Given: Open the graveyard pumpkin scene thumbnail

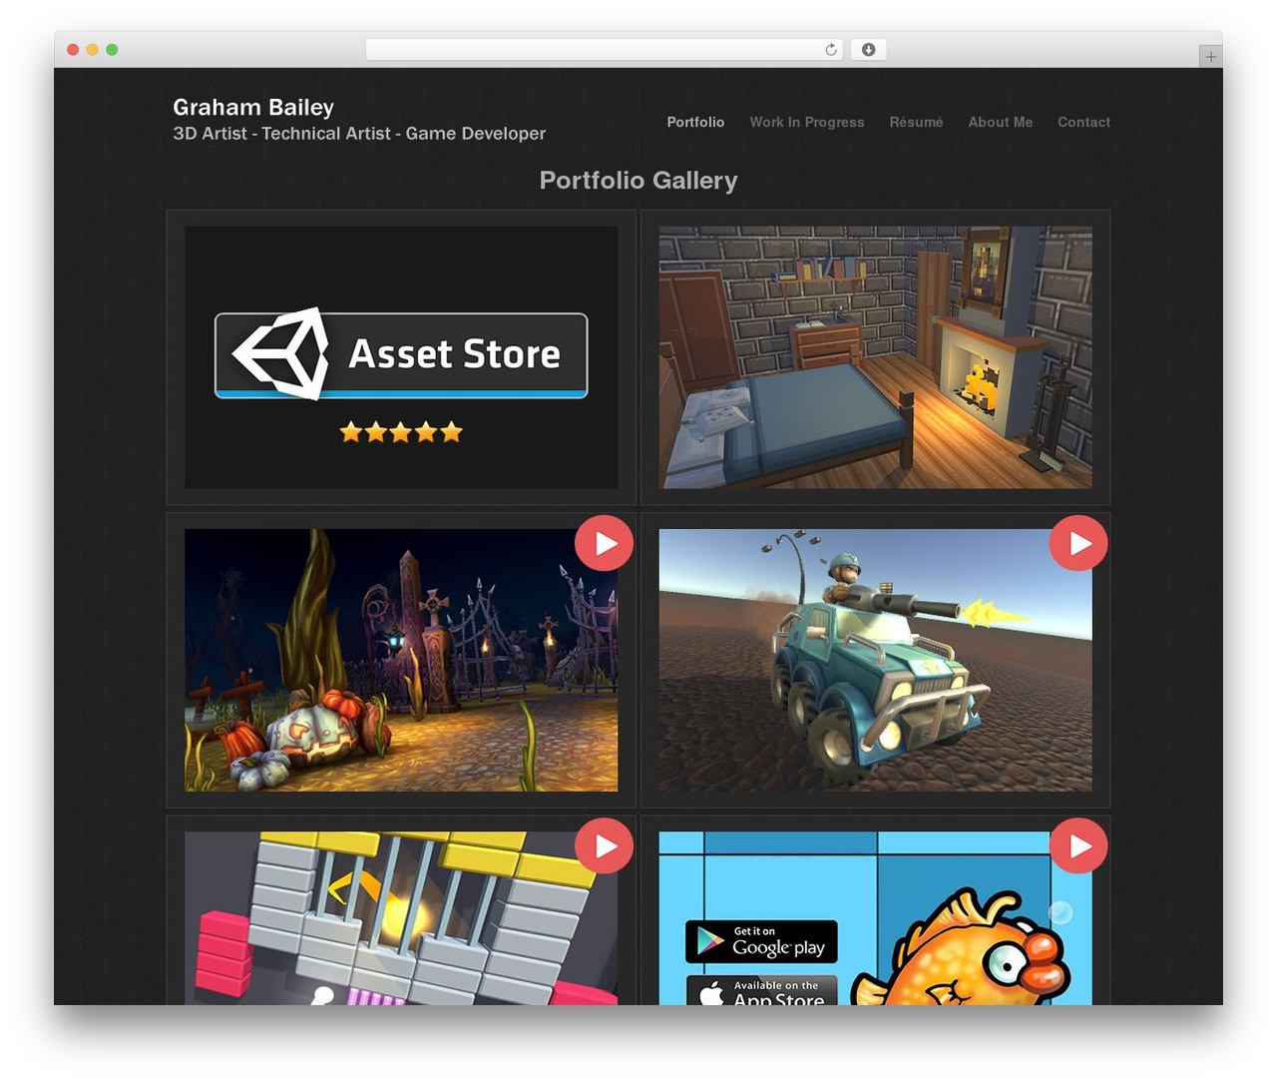Looking at the screenshot, I should (x=401, y=660).
